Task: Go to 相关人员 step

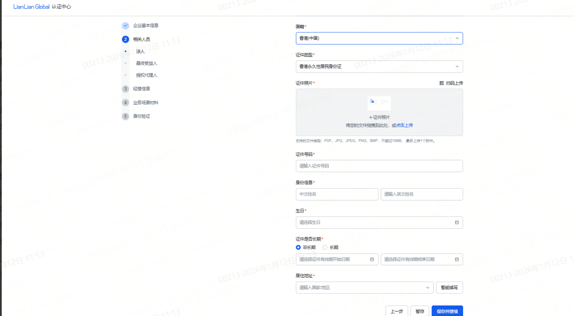Action: [142, 39]
